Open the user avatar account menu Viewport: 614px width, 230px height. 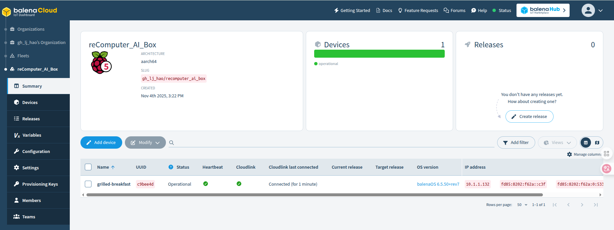pos(592,10)
